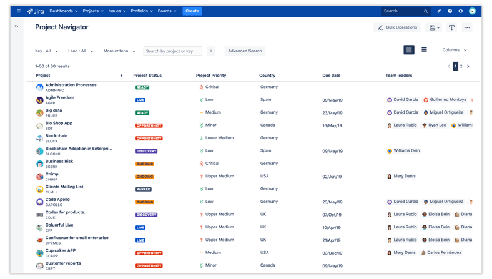This screenshot has width=492, height=279.
Task: Click Clients Mailing List project avatar
Action: 39,189
